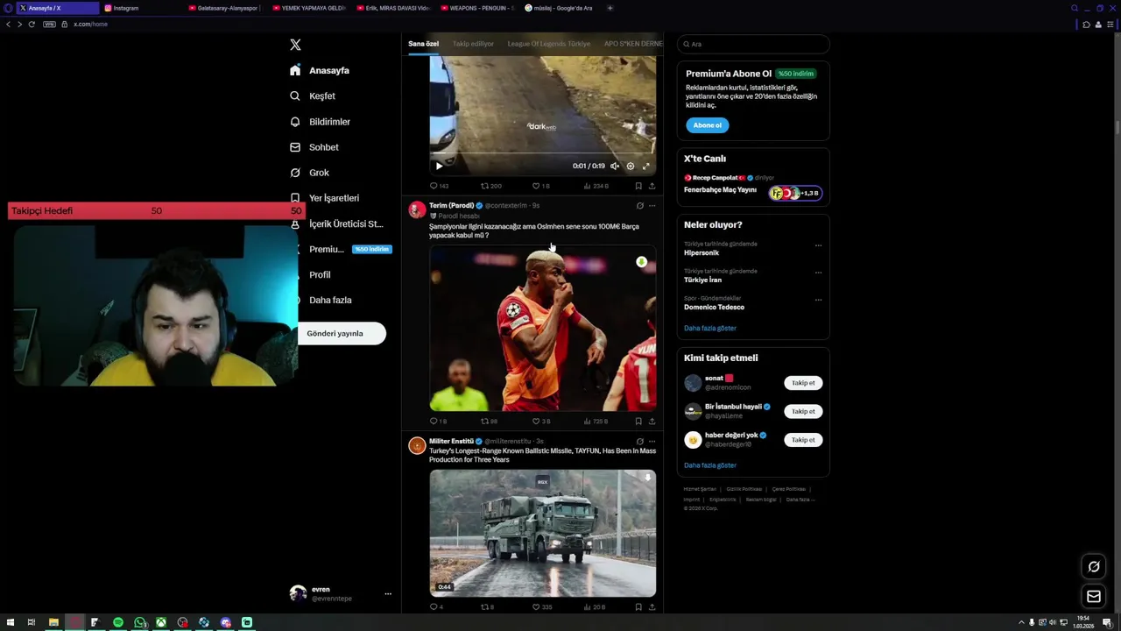1121x631 pixels.
Task: Open the Hipersonik trending topic
Action: (702, 253)
